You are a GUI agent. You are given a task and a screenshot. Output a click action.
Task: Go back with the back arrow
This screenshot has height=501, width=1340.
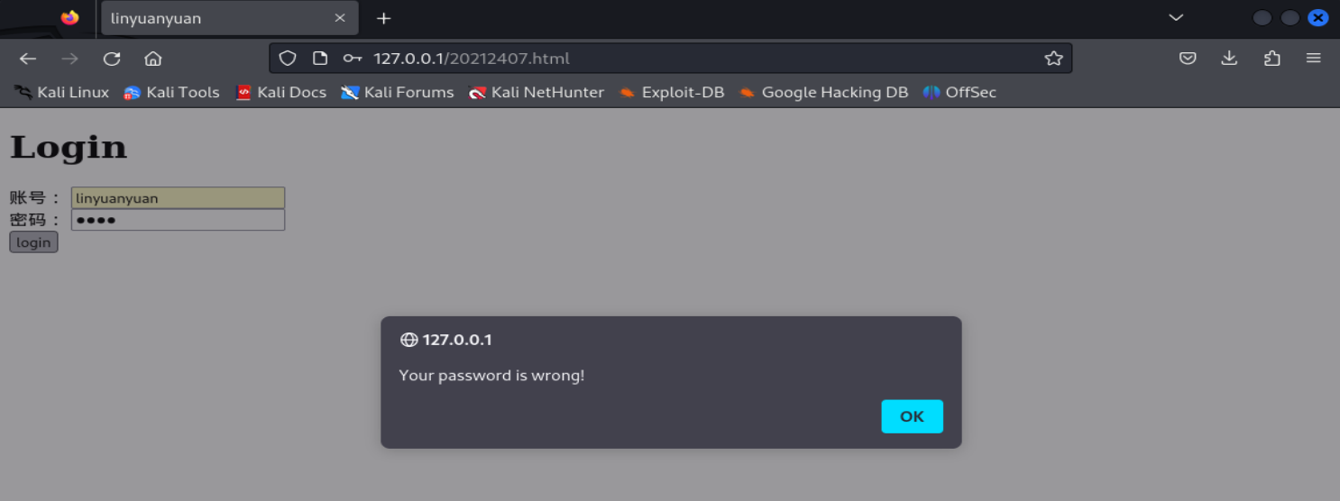coord(28,59)
